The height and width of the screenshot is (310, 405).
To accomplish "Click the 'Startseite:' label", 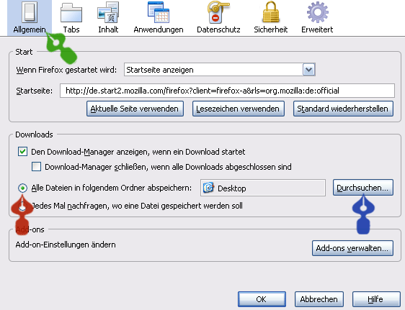I will pos(35,91).
